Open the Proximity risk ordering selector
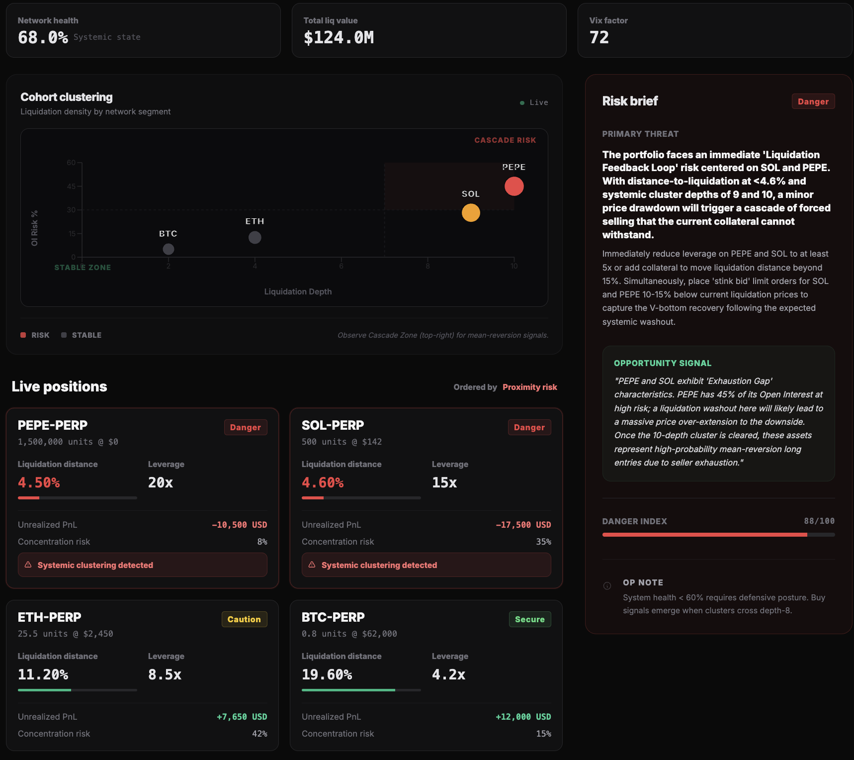This screenshot has width=854, height=760. pos(529,387)
